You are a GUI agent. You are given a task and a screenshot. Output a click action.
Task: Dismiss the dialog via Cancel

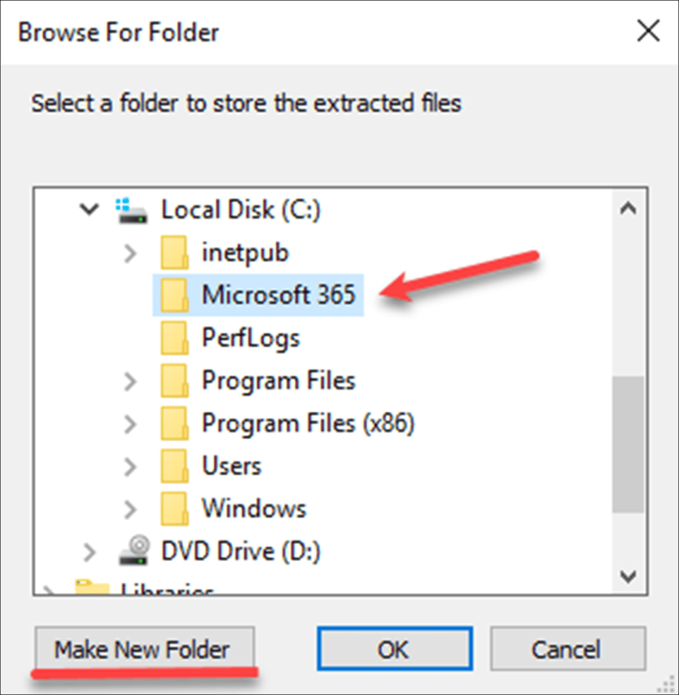[x=568, y=649]
